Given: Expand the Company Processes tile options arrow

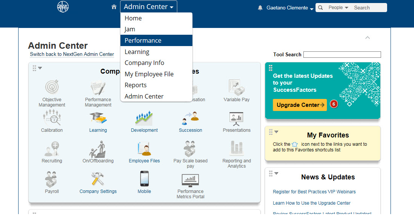Looking at the screenshot, I should pos(40,68).
